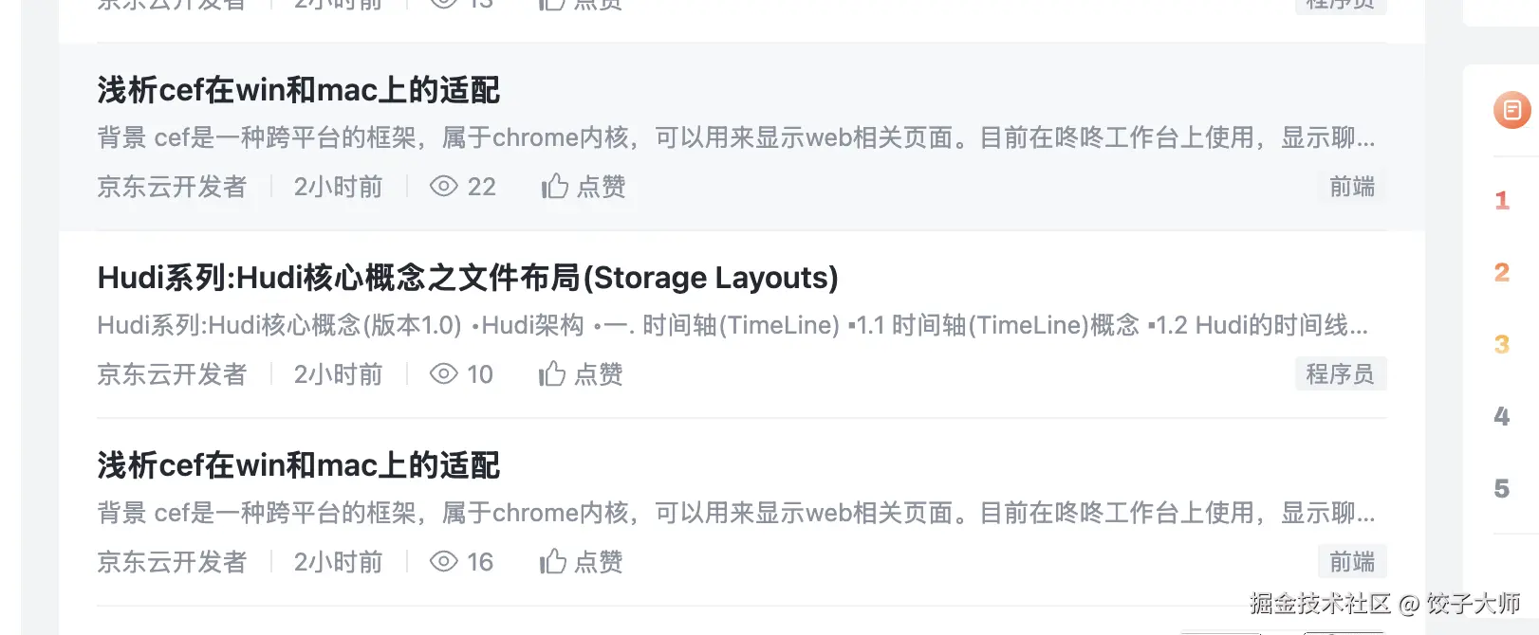Like the Hudi Storage Layouts article
Screen dimensions: 1539x635
[580, 373]
